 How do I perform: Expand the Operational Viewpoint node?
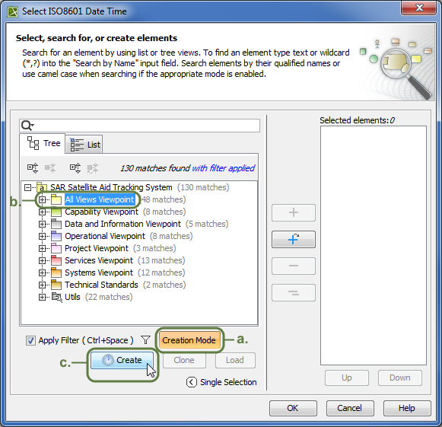(x=42, y=236)
